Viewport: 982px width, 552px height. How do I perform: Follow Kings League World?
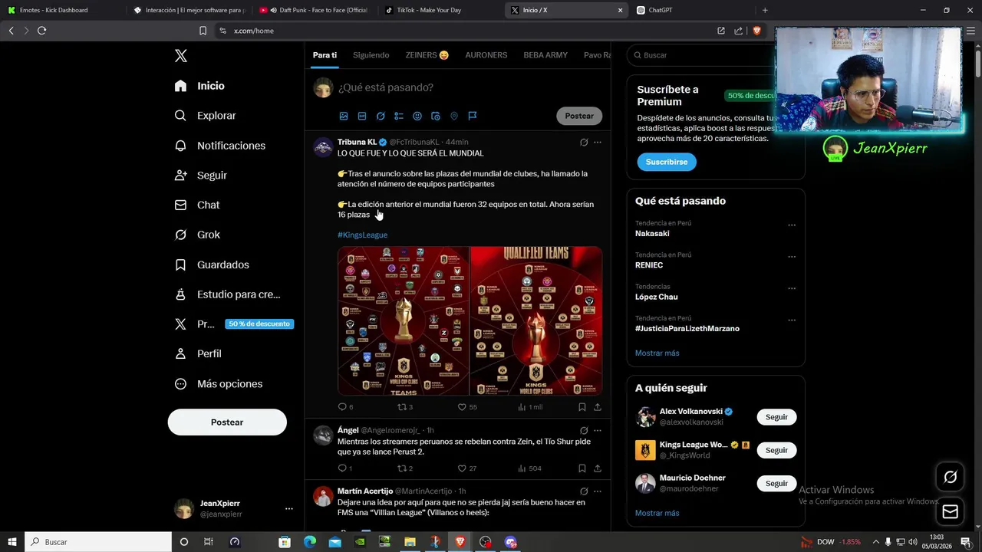[x=776, y=450]
